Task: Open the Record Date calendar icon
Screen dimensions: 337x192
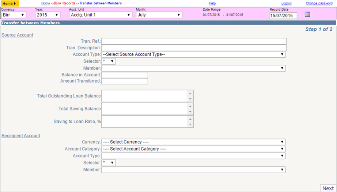Action: (307, 14)
